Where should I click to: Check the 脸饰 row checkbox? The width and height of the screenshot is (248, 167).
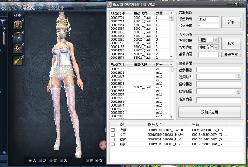(112, 139)
